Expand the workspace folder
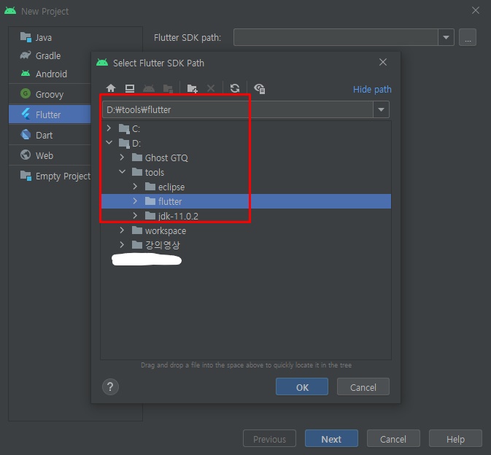This screenshot has width=491, height=455. (x=122, y=230)
